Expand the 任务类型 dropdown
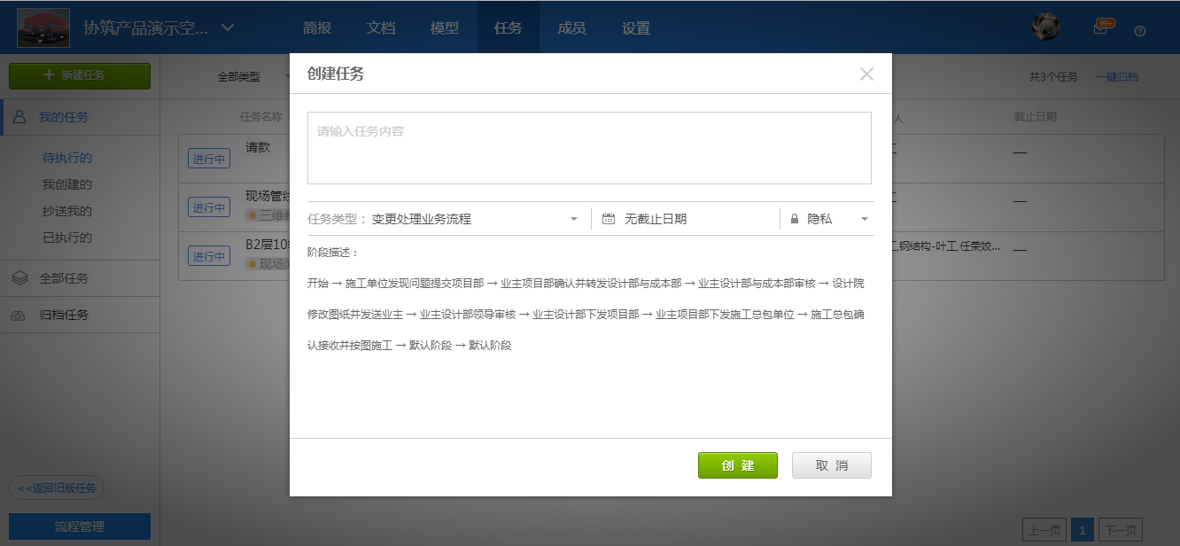The image size is (1180, 546). point(573,219)
